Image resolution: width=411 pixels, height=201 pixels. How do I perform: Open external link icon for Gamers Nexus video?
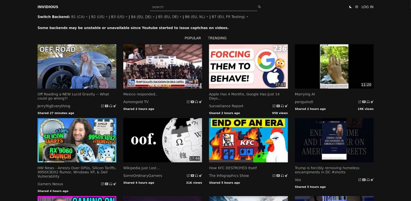102,184
